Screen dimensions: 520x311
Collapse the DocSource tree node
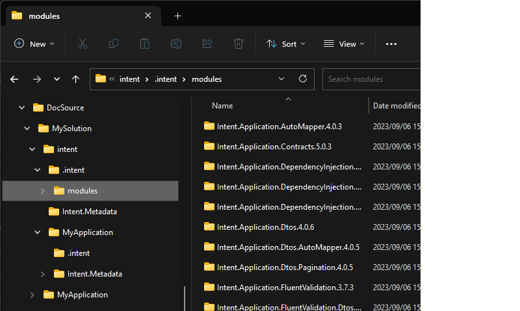pyautogui.click(x=21, y=108)
